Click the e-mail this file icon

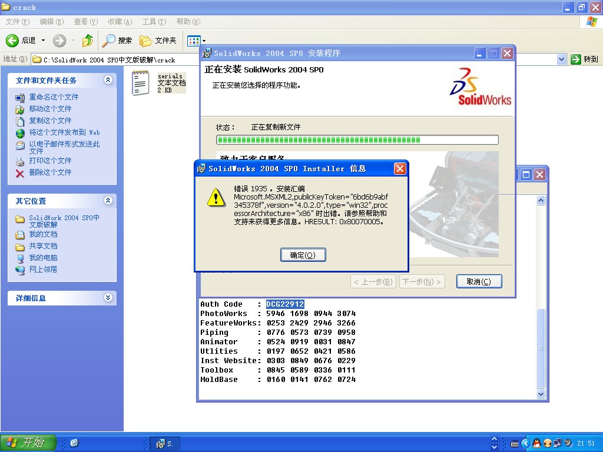pos(20,145)
